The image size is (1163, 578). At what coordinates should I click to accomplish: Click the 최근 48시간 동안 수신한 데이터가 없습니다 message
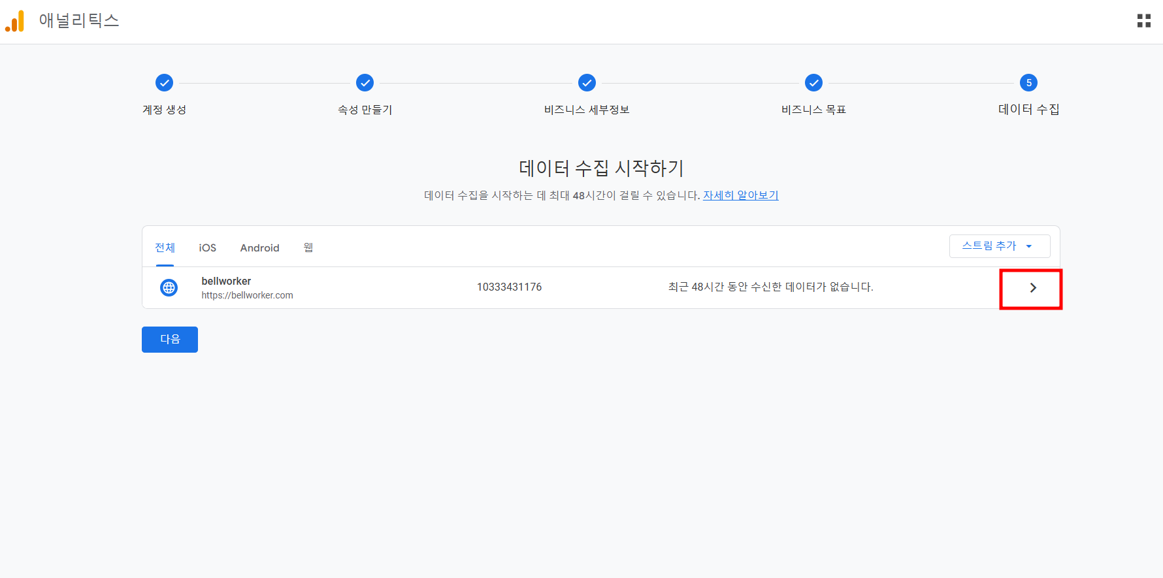coord(771,287)
